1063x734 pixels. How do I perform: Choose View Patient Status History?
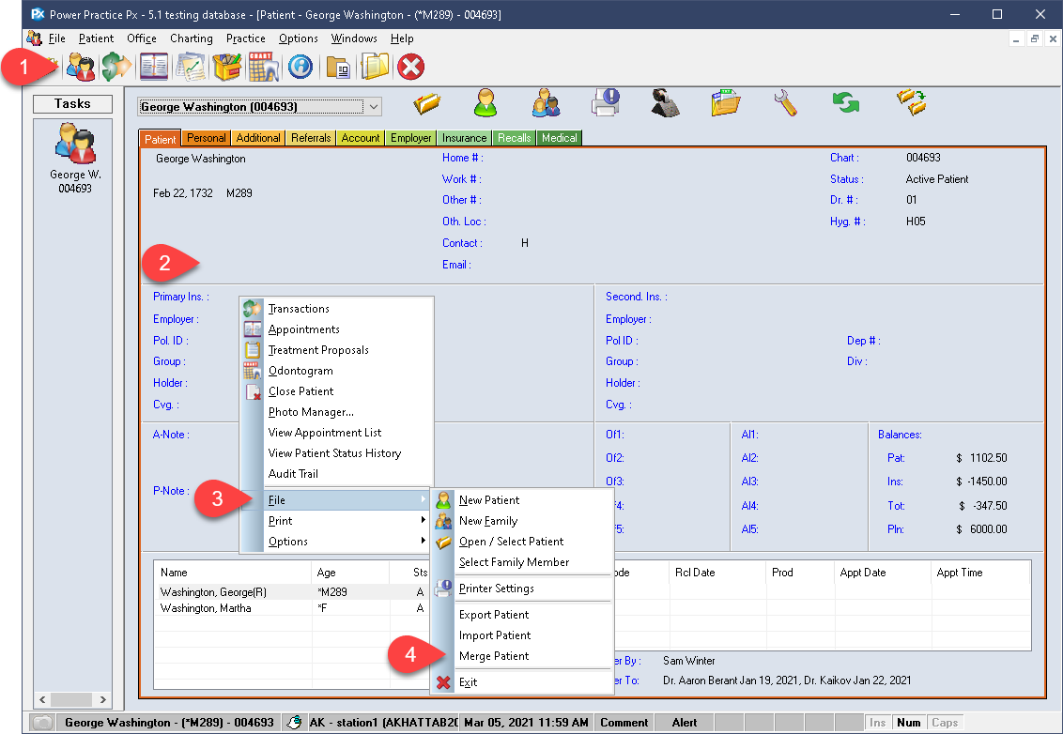pyautogui.click(x=337, y=453)
